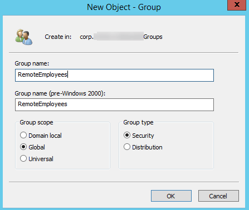
Task: Click the "Group type" section heading
Action: click(138, 122)
